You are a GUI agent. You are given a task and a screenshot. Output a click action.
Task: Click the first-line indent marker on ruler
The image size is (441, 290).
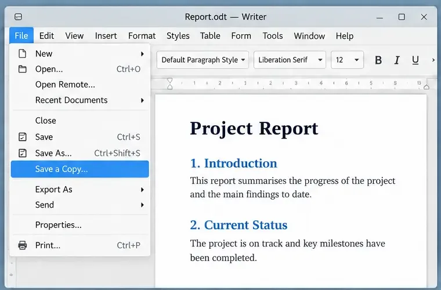pyautogui.click(x=169, y=81)
